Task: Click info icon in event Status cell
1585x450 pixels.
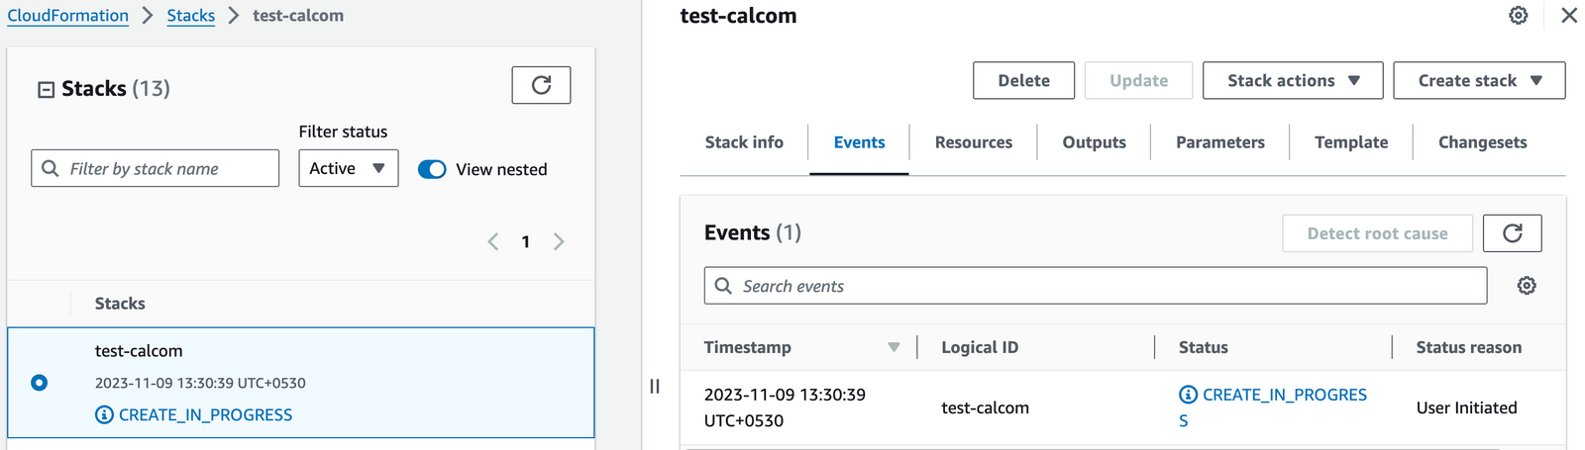Action: coord(1188,395)
